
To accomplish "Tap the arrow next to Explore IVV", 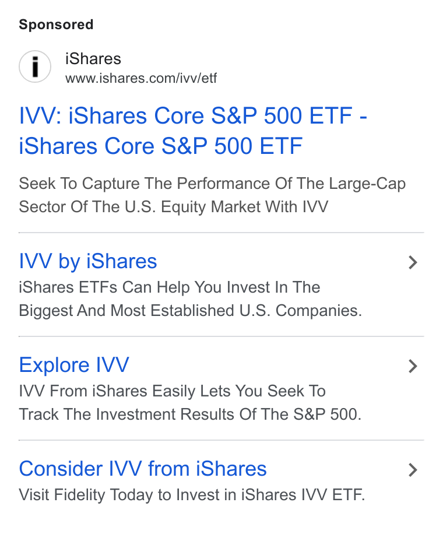I will 413,366.
